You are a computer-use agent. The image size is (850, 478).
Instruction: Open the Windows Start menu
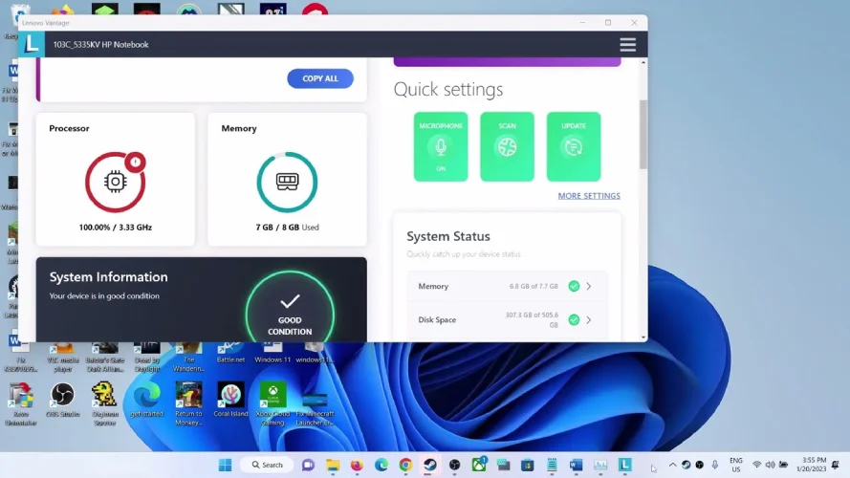225,466
